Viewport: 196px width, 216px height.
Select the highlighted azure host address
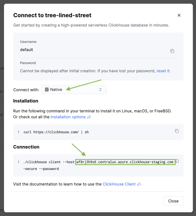point(125,162)
